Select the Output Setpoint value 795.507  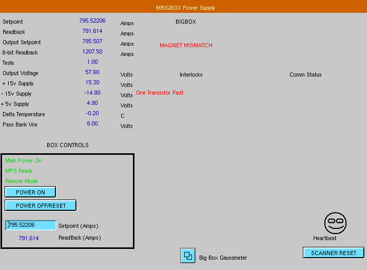click(92, 41)
